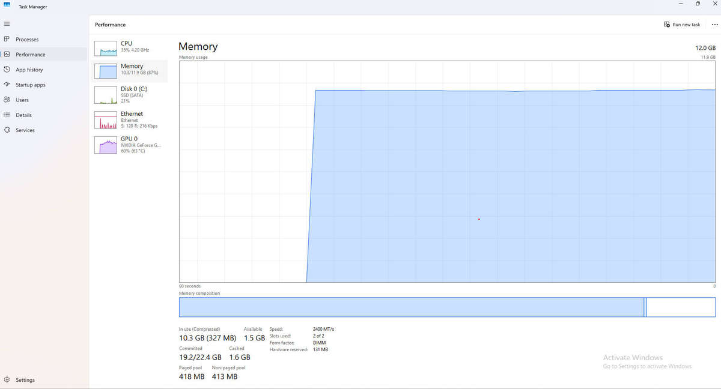Click the Form factor DIMM value
Image resolution: width=721 pixels, height=389 pixels.
click(319, 342)
